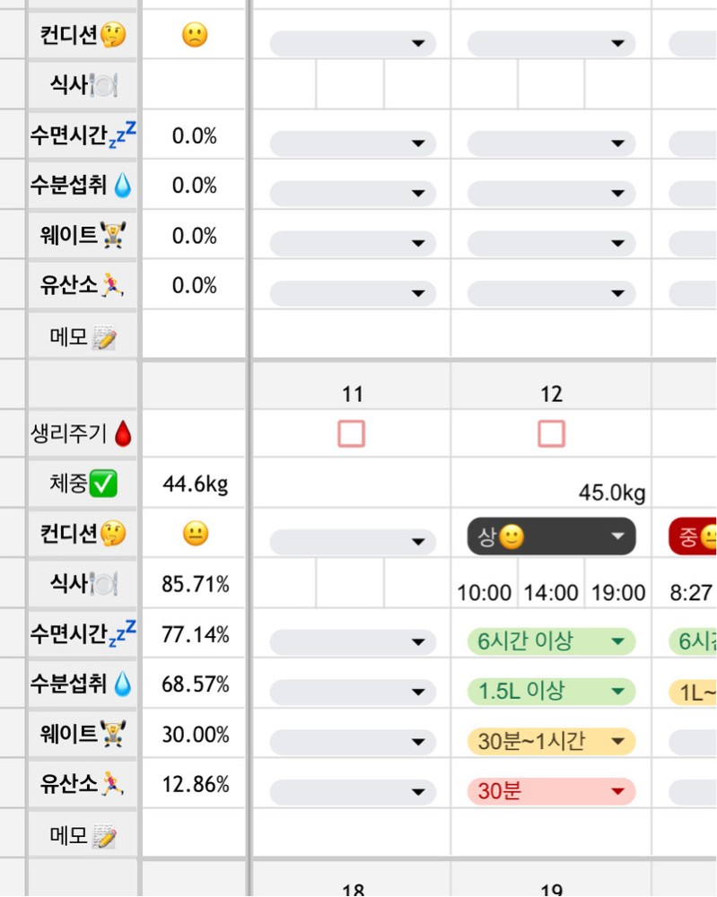
Task: Open the green 6시간 이상 sleep dropdown under day 12
Action: click(x=551, y=641)
